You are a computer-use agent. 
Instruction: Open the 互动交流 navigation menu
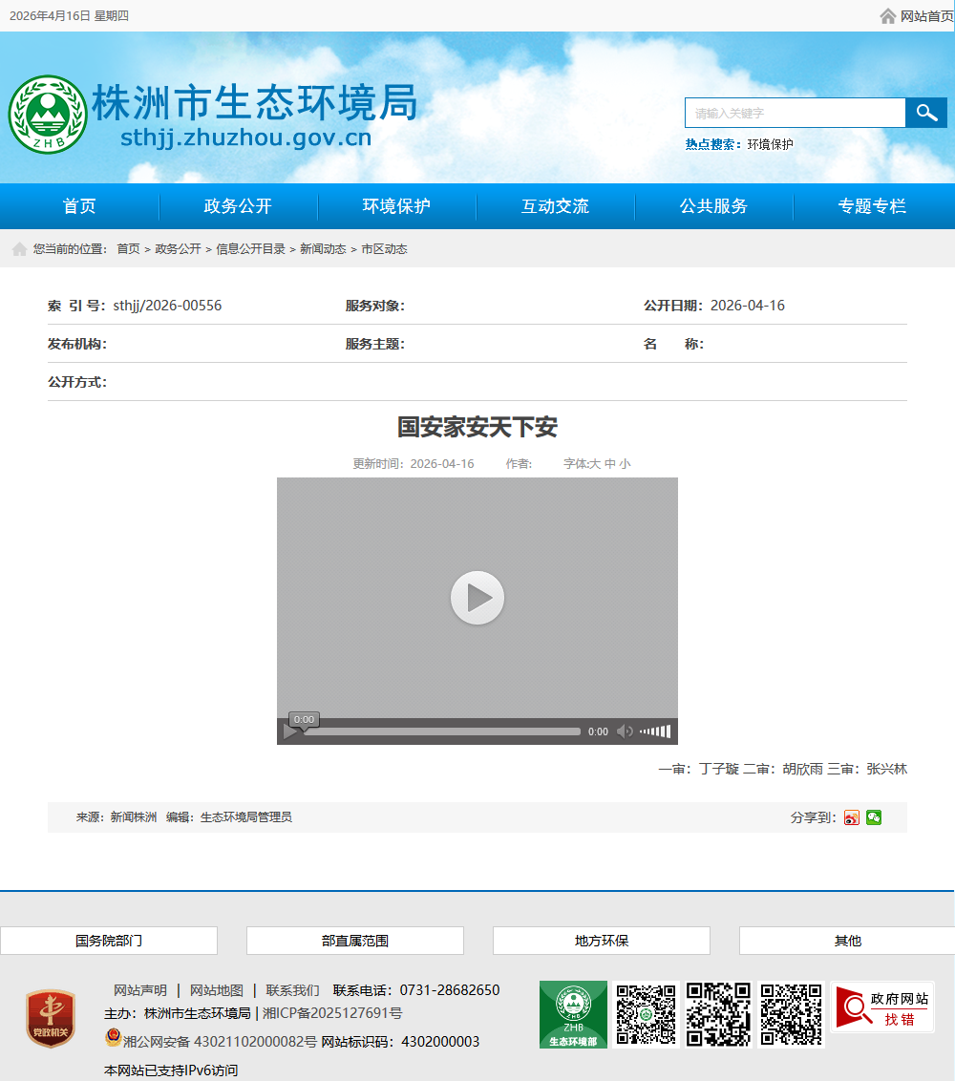pyautogui.click(x=555, y=206)
